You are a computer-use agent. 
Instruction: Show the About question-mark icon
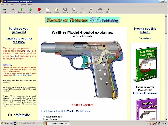[108, 10]
